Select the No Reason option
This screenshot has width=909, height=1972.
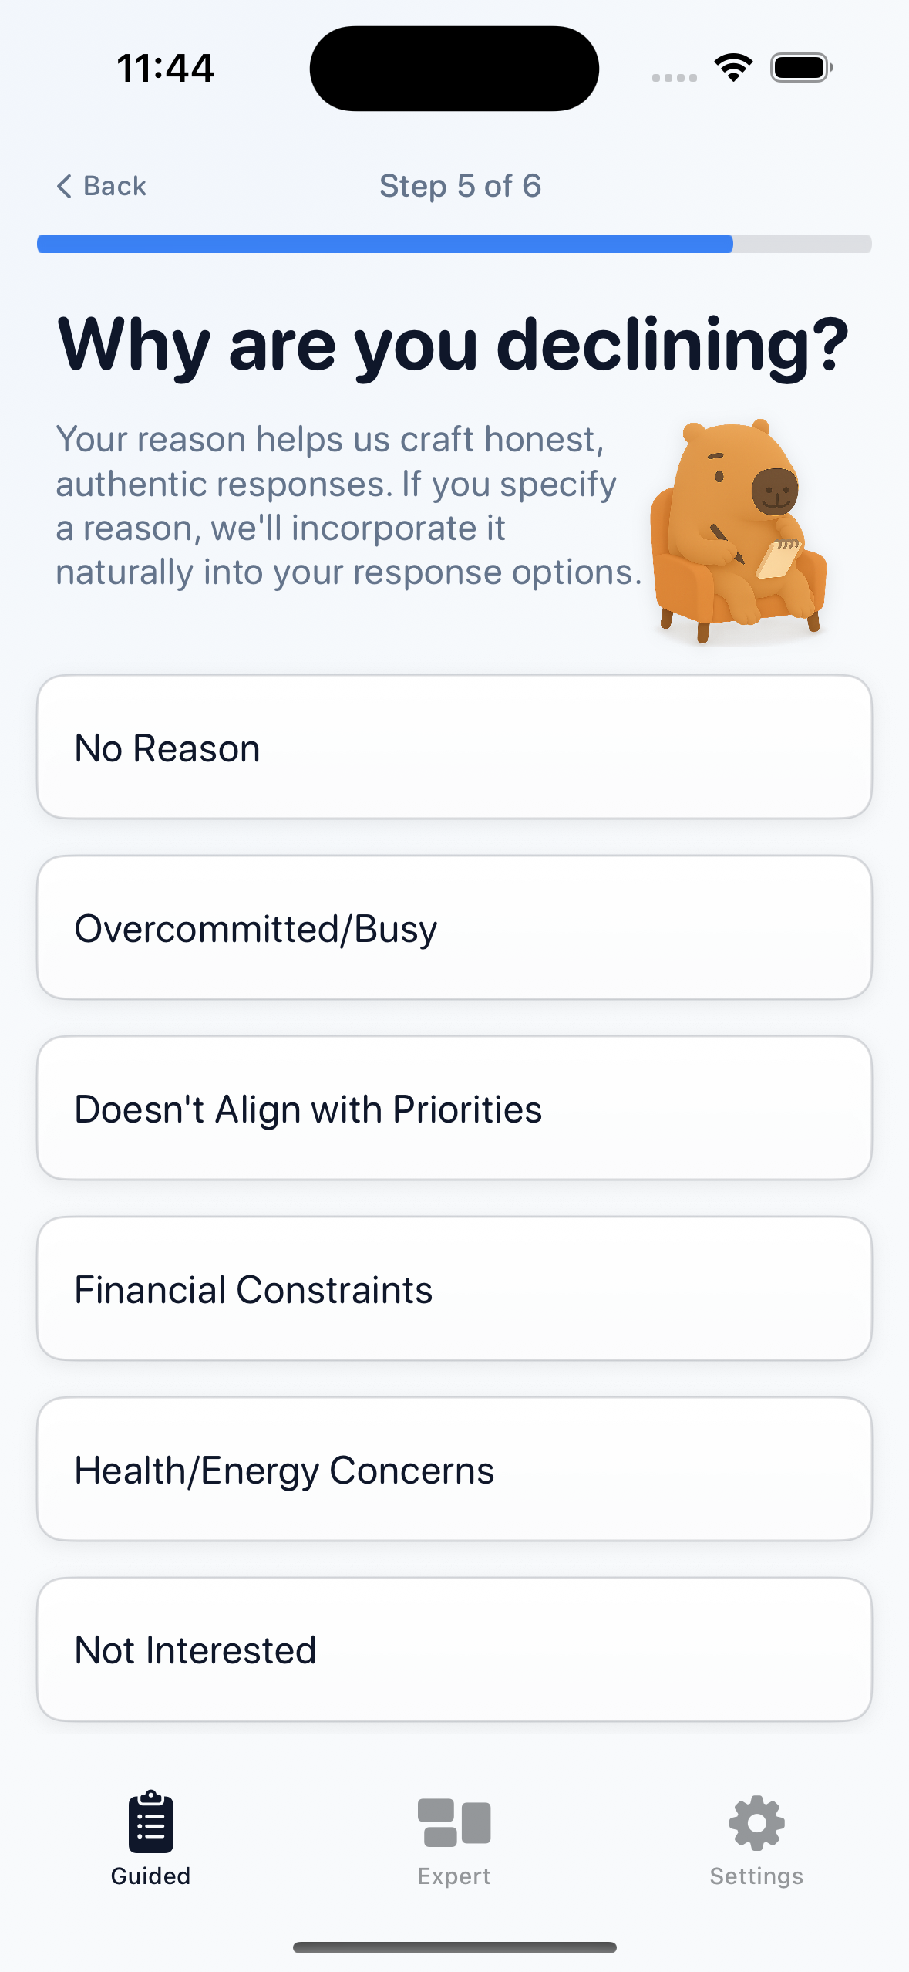[x=454, y=747]
